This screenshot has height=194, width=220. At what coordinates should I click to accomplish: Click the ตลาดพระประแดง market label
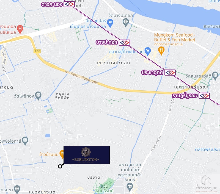(x=207, y=149)
